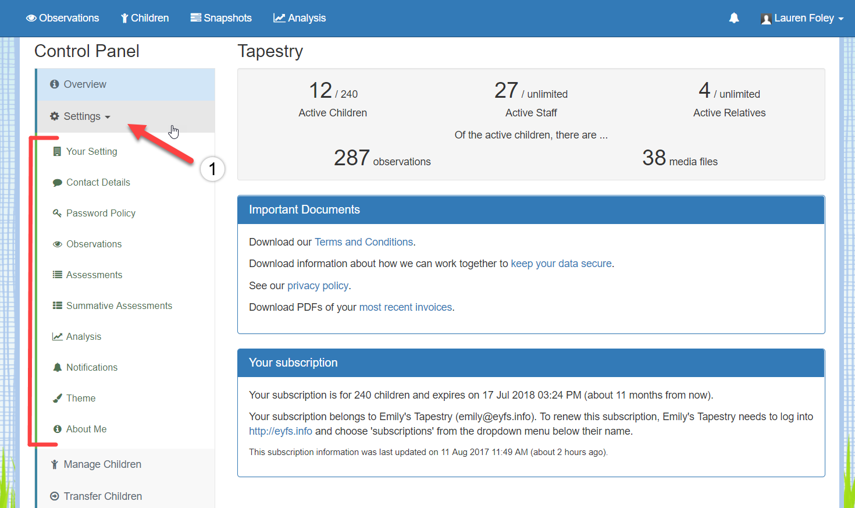855x508 pixels.
Task: Click the paintbrush icon beside Theme
Action: (x=58, y=398)
